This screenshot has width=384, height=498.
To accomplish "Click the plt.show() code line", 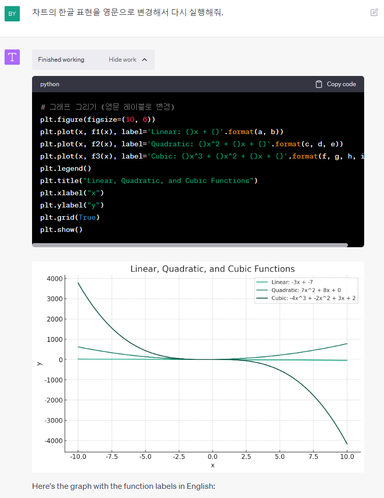I will coord(61,229).
